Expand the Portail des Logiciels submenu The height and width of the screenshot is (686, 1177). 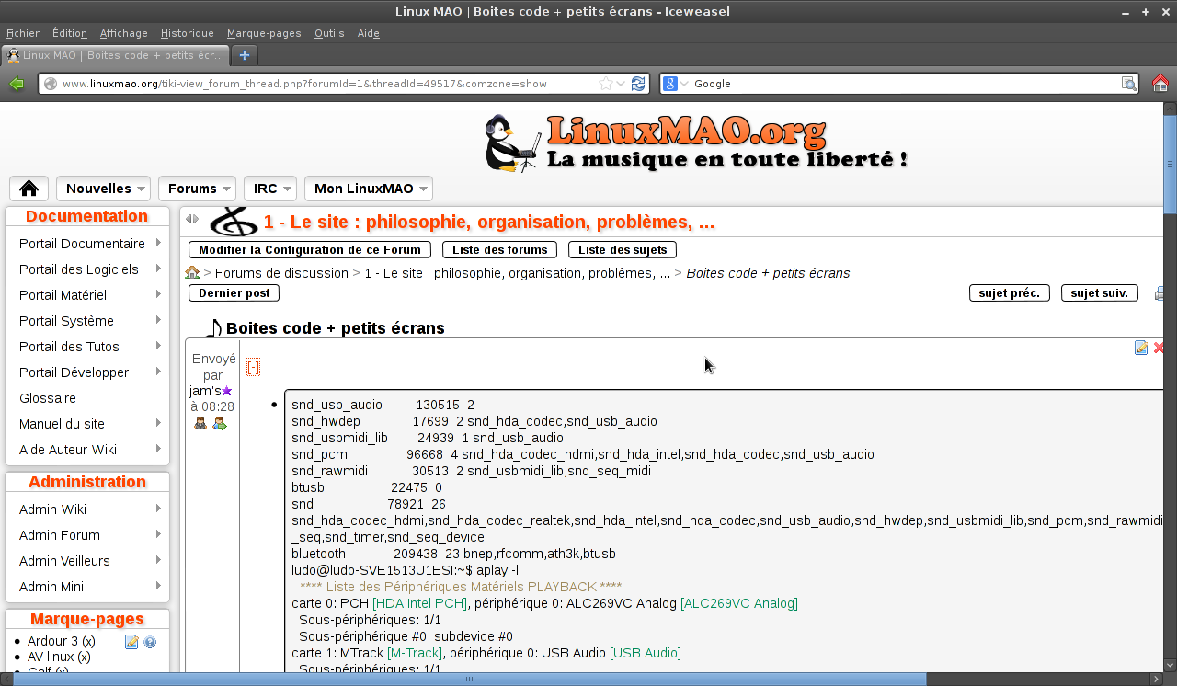coord(159,269)
